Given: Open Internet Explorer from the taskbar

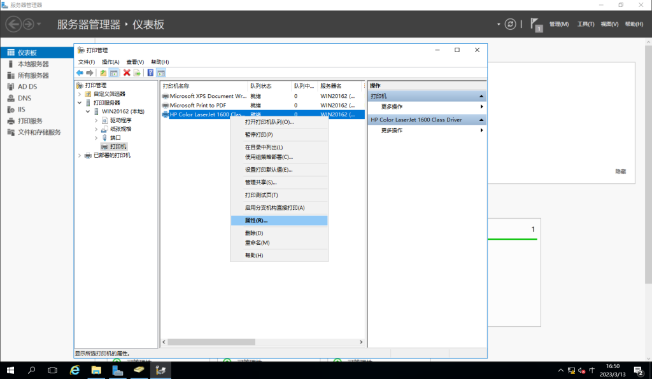Looking at the screenshot, I should [x=75, y=370].
